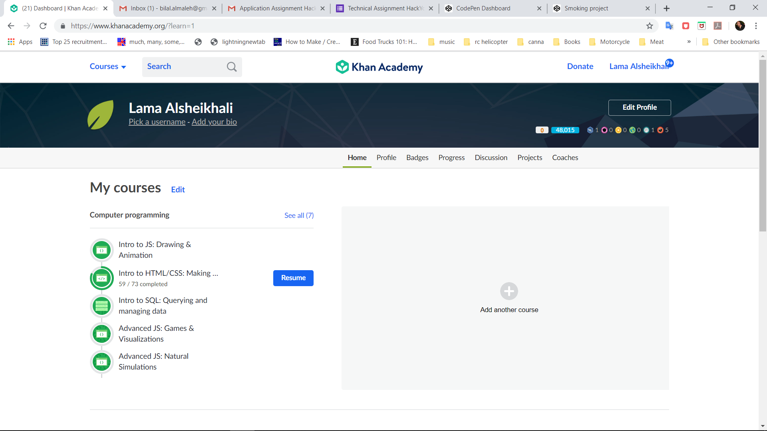Switch to the Discussion tab

pyautogui.click(x=491, y=158)
